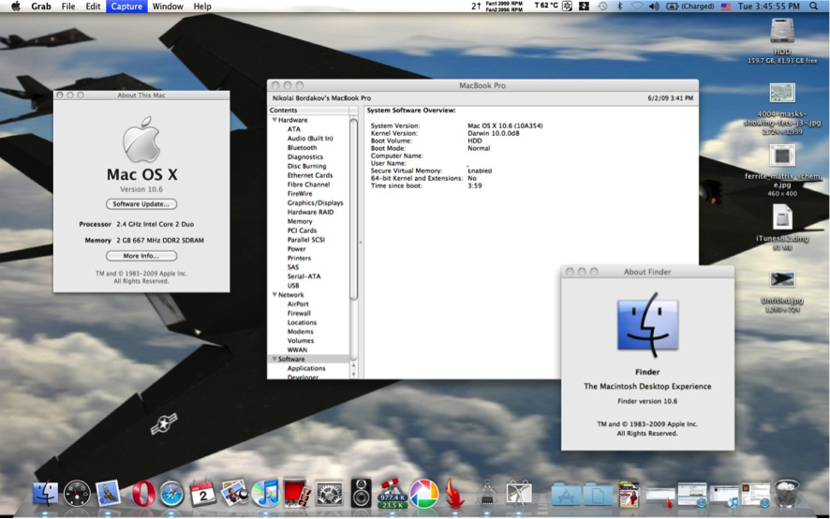Viewport: 830px width, 519px height.
Task: Click the Contents list scrollbar thumb
Action: [x=353, y=208]
